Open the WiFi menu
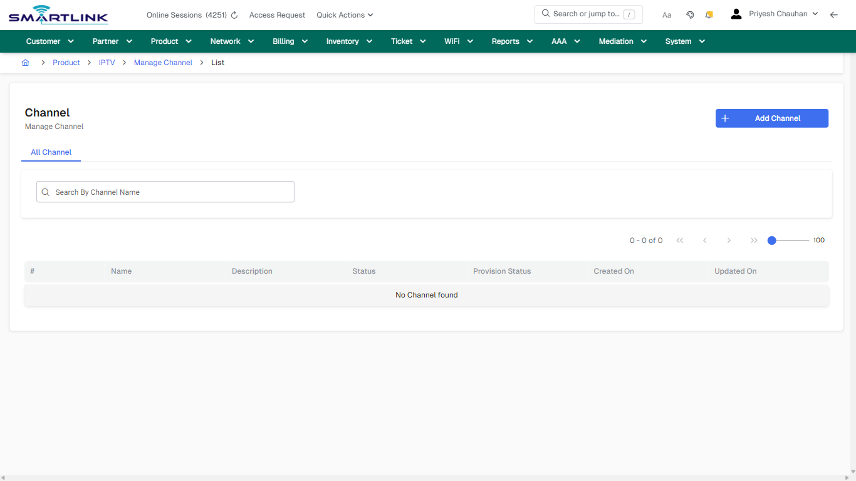856x481 pixels. pyautogui.click(x=458, y=41)
